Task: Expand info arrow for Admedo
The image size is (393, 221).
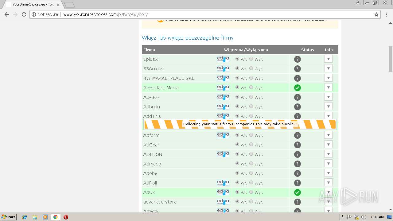Action: point(329,164)
